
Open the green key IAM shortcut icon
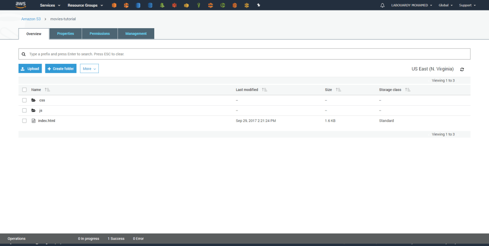click(x=198, y=5)
